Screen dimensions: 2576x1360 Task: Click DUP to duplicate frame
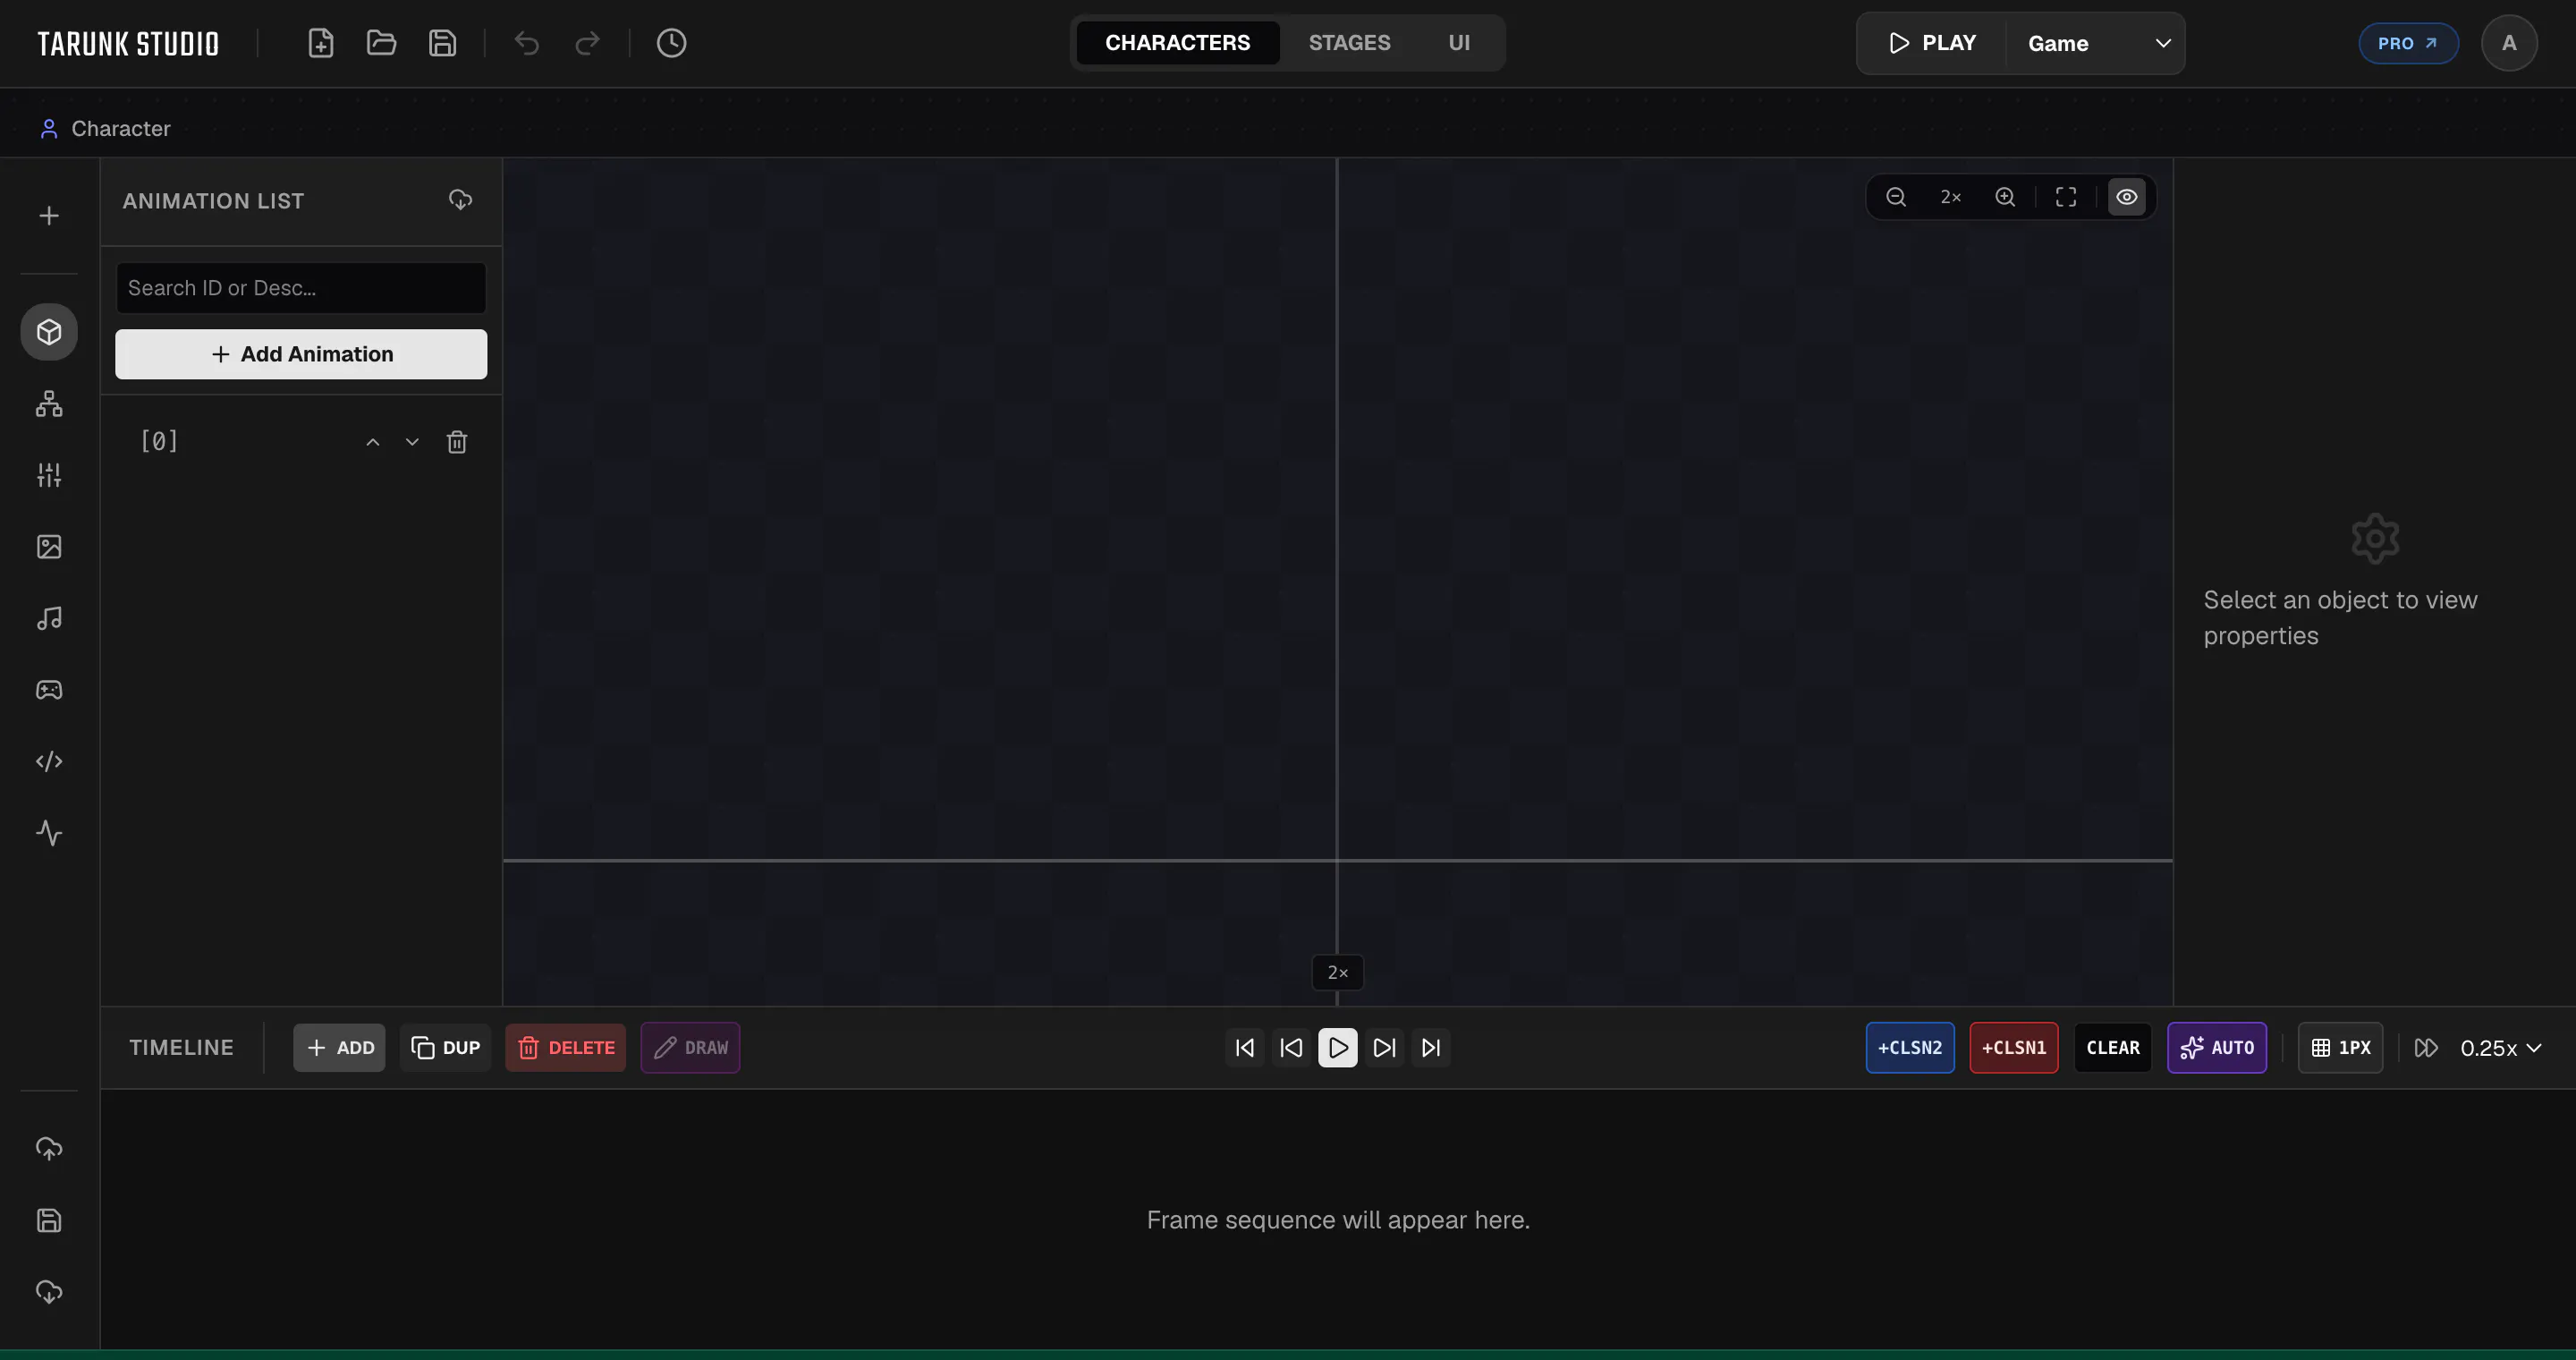pos(446,1048)
